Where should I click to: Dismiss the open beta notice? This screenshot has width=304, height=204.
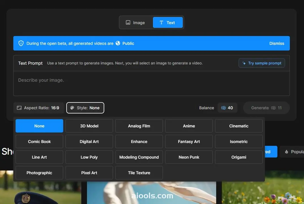[x=277, y=43]
